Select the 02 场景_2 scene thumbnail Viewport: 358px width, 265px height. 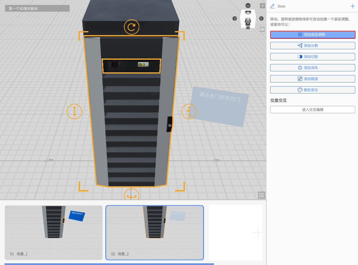point(155,233)
